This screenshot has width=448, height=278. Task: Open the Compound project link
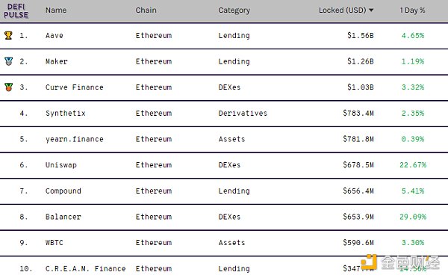coord(63,191)
